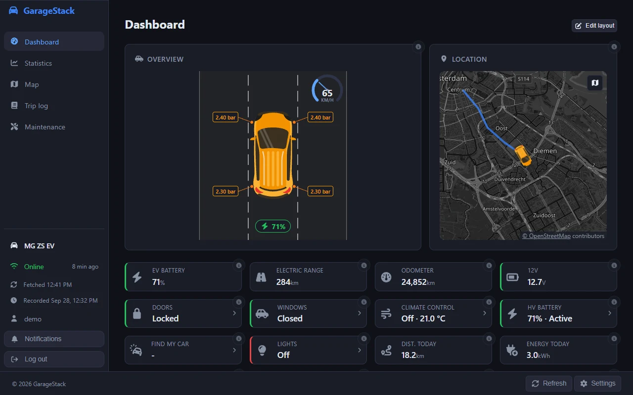Open Notifications
This screenshot has width=633, height=395.
54,339
